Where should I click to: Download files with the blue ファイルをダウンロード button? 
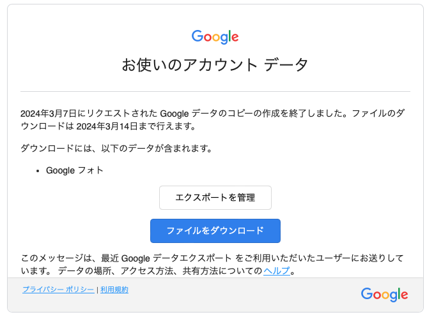click(215, 231)
